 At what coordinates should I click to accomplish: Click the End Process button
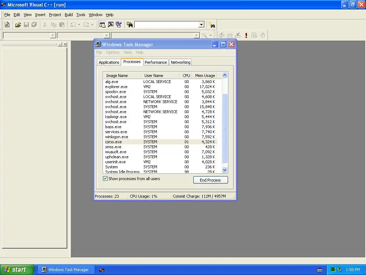tap(211, 180)
